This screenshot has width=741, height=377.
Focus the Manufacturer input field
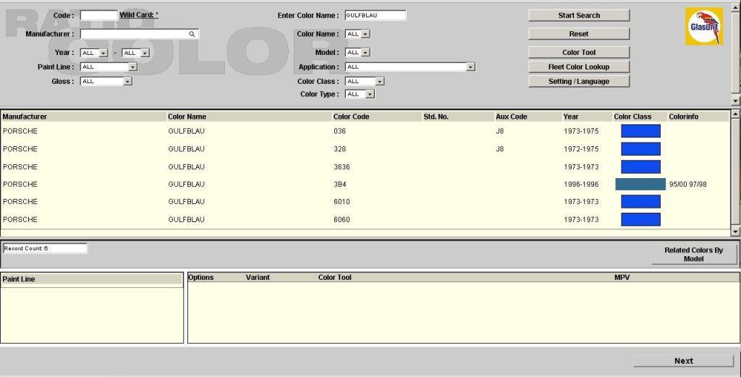click(x=140, y=34)
